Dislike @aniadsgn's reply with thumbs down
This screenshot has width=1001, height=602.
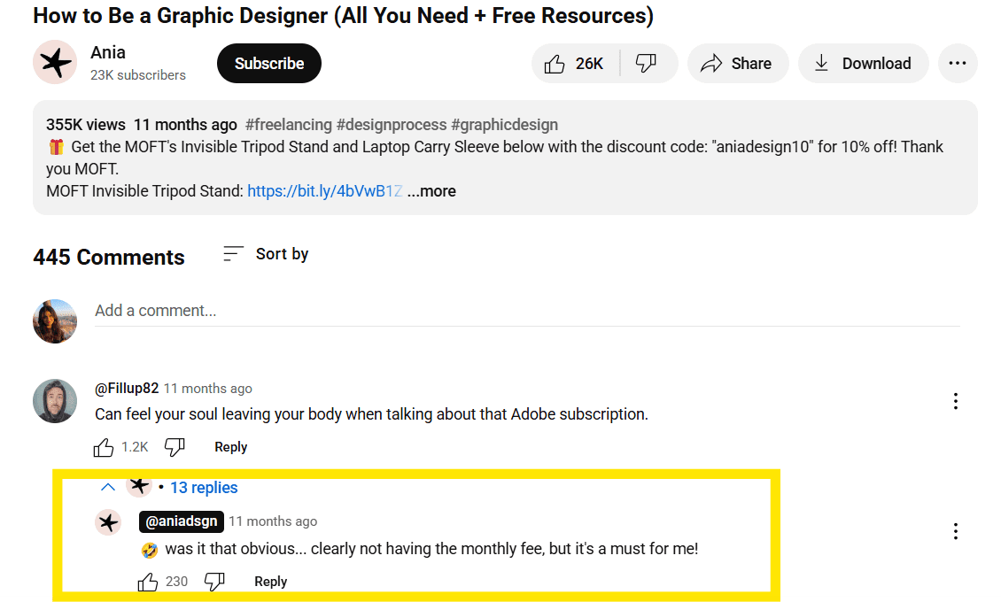(x=214, y=581)
